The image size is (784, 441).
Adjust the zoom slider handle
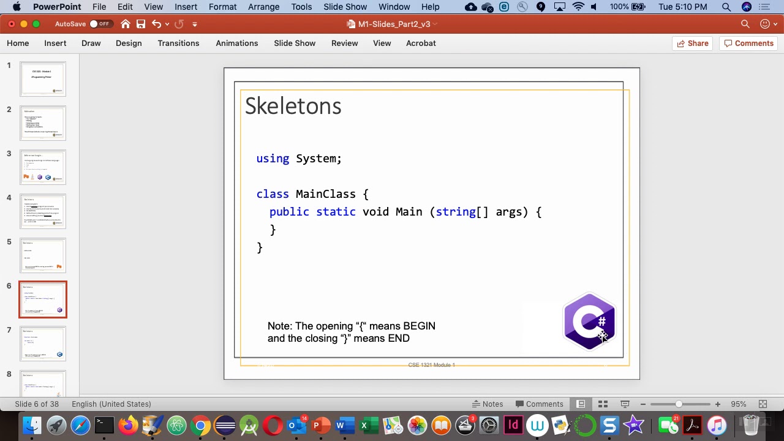click(x=679, y=404)
